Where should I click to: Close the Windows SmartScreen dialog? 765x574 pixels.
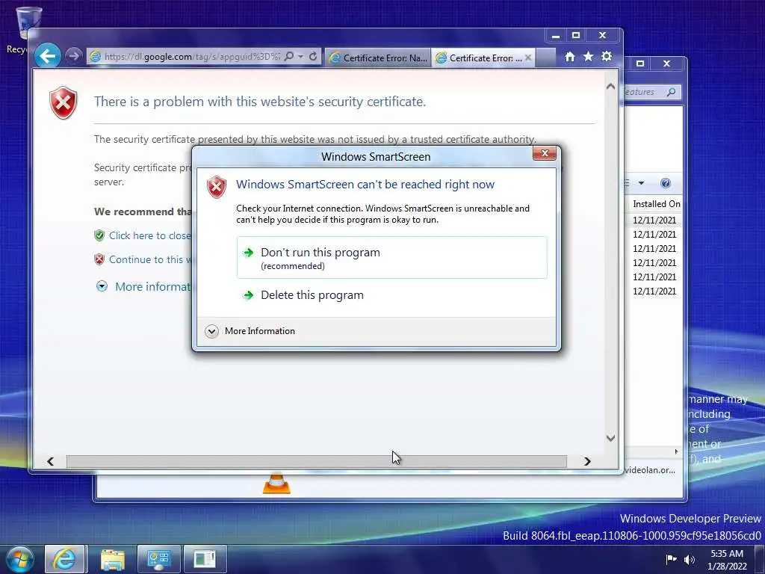tap(545, 153)
